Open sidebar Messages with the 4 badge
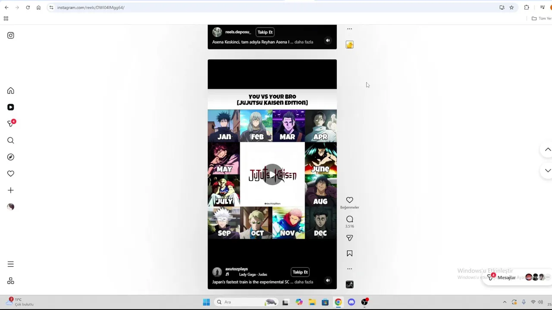 [x=11, y=124]
